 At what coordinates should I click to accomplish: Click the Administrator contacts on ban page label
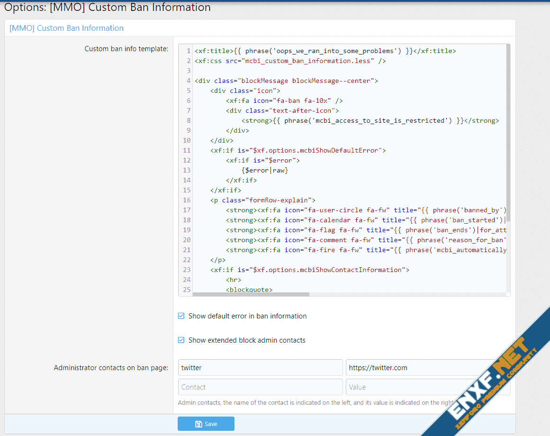[x=111, y=368]
